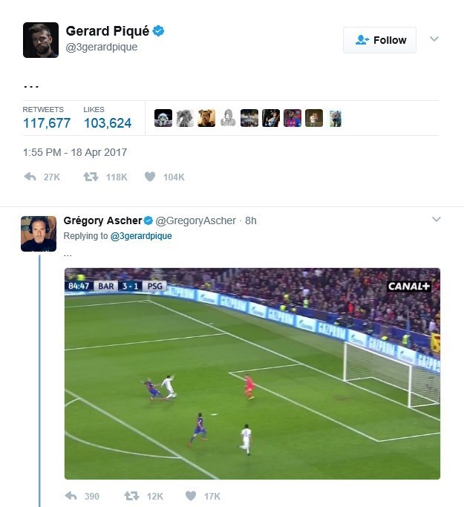Open the first liker avatar in the row
The width and height of the screenshot is (464, 507).
(163, 118)
